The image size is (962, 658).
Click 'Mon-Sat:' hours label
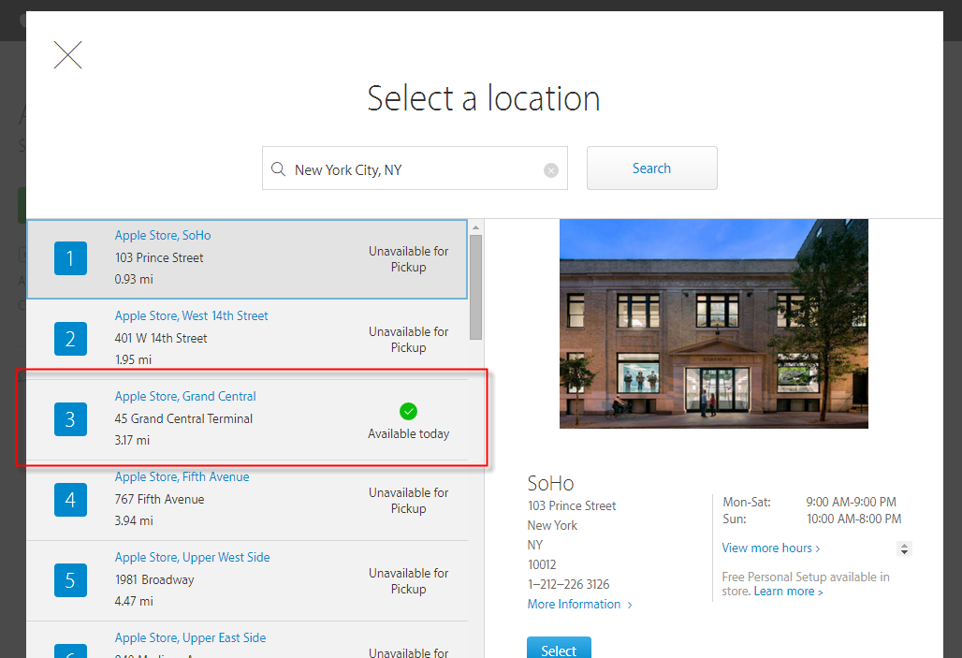[747, 502]
